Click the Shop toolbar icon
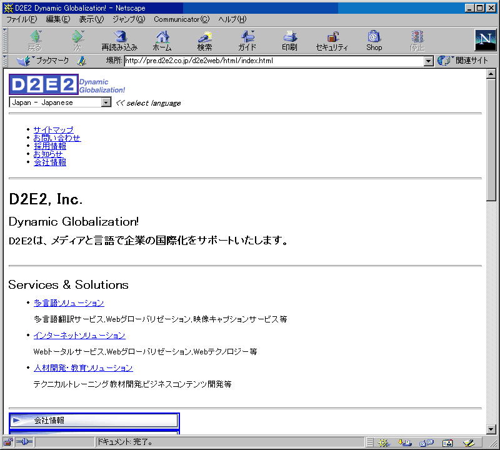This screenshot has height=450, width=500. click(x=374, y=40)
